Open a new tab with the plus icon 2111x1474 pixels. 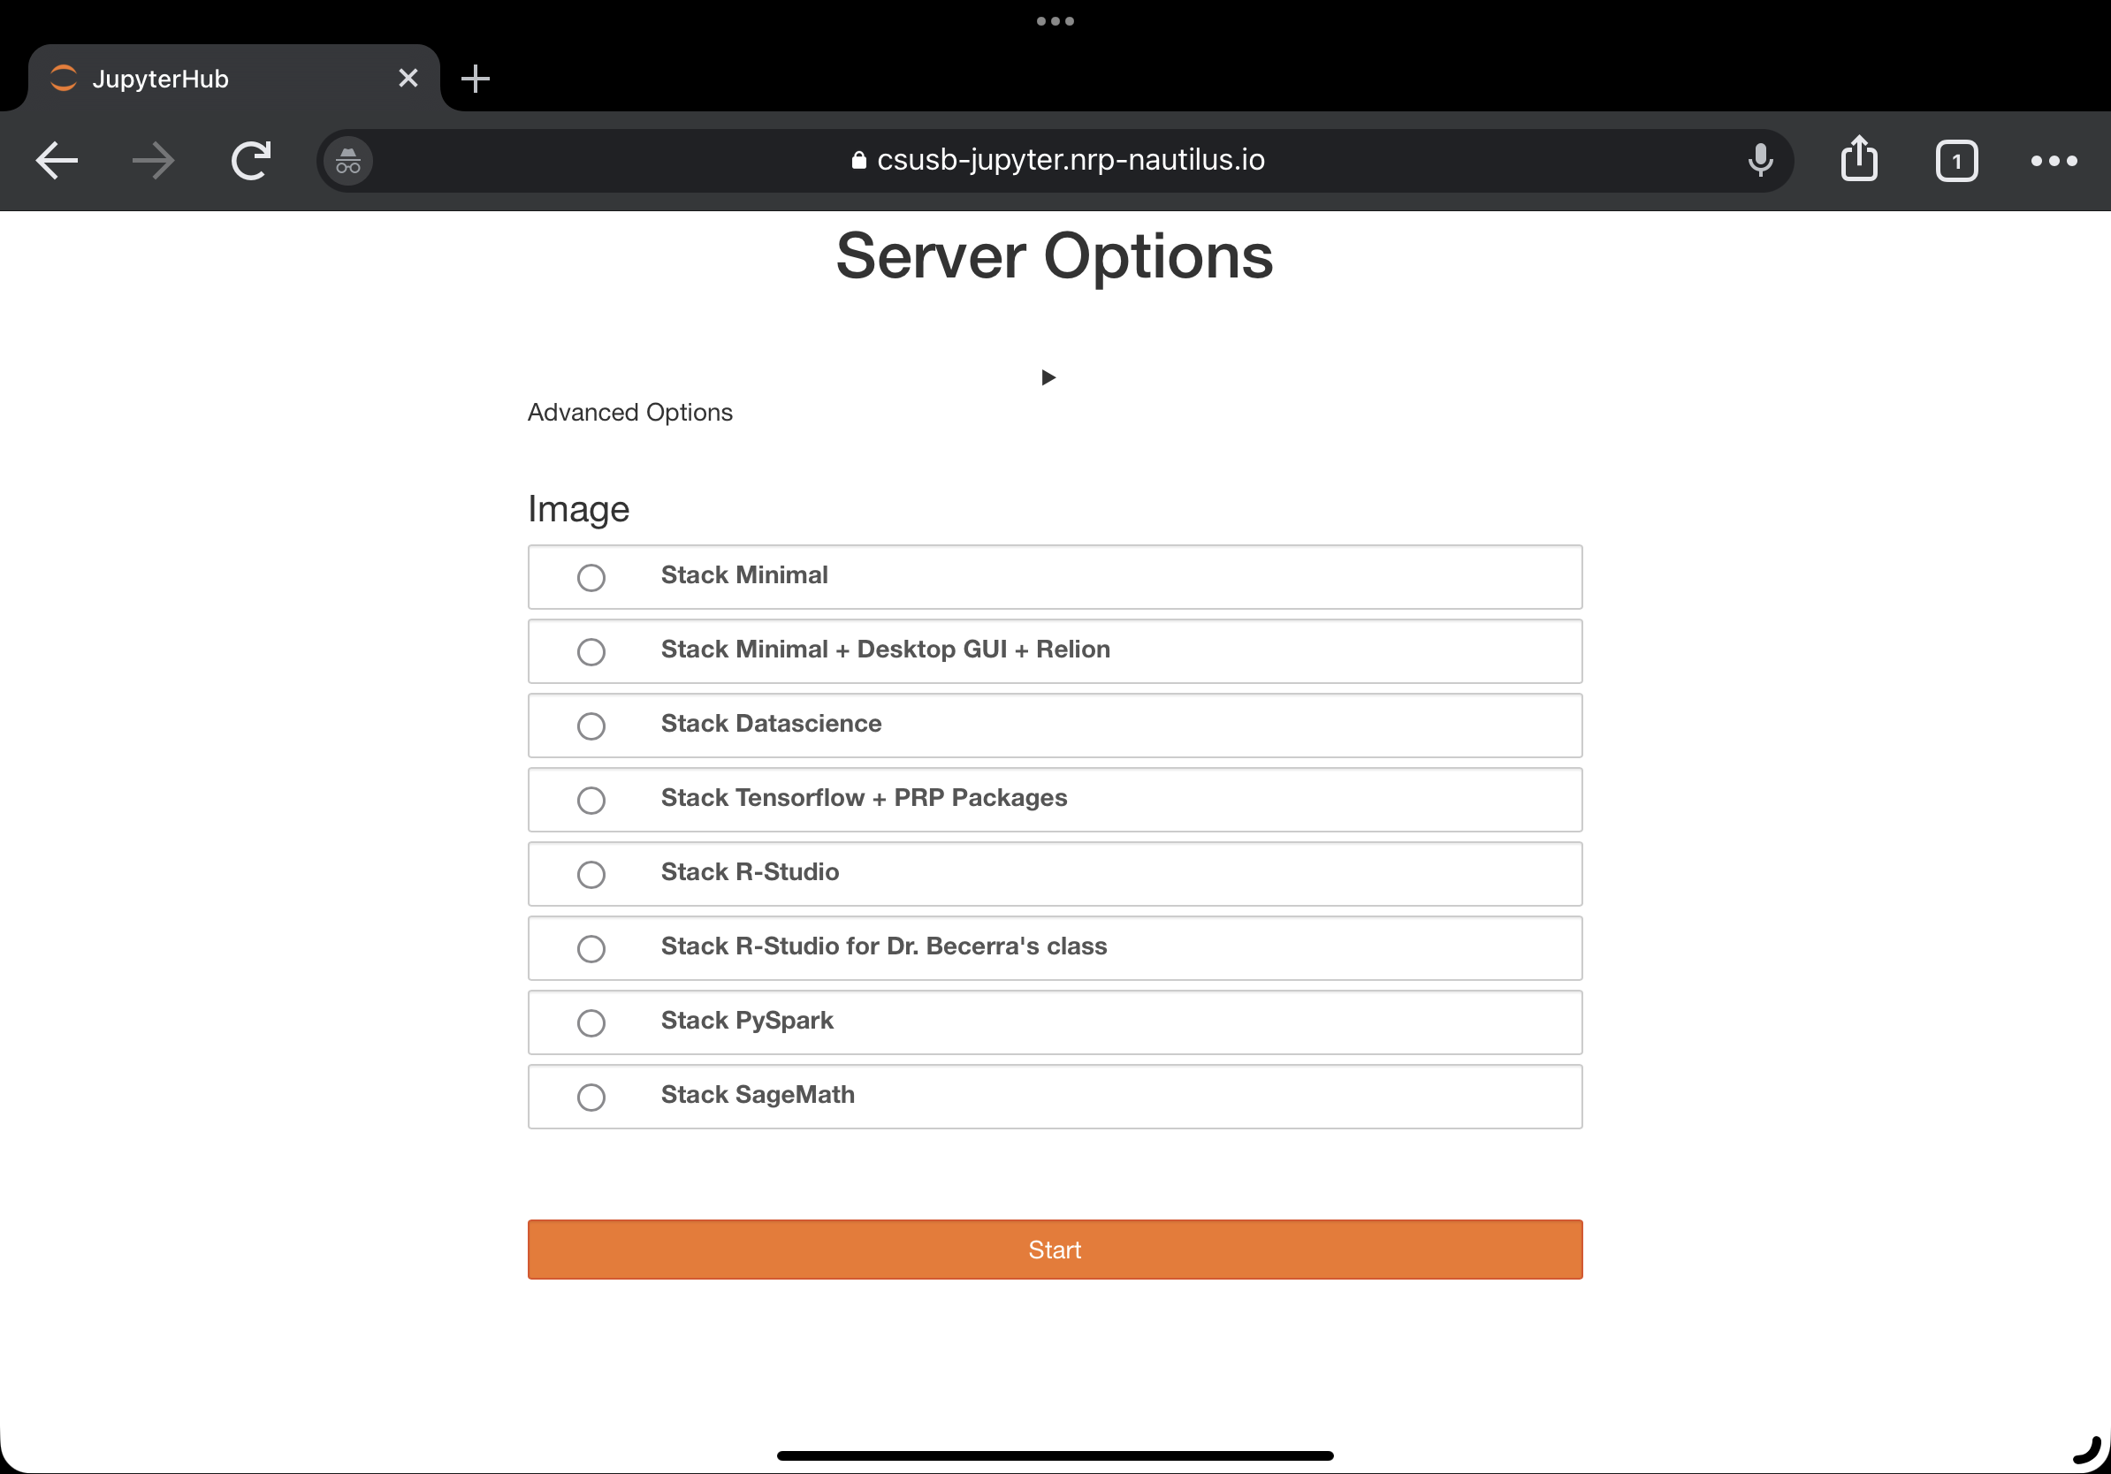coord(476,79)
